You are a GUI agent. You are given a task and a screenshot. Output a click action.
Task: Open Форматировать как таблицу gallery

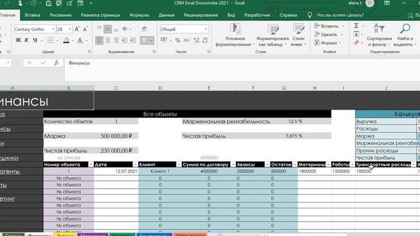click(x=273, y=35)
